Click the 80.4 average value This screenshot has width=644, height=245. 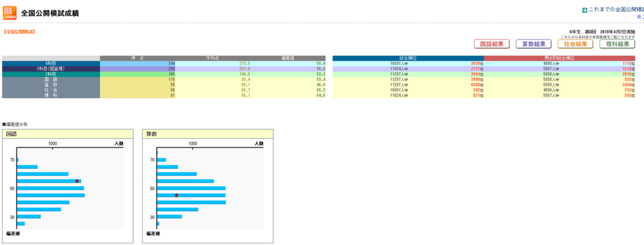(x=246, y=79)
